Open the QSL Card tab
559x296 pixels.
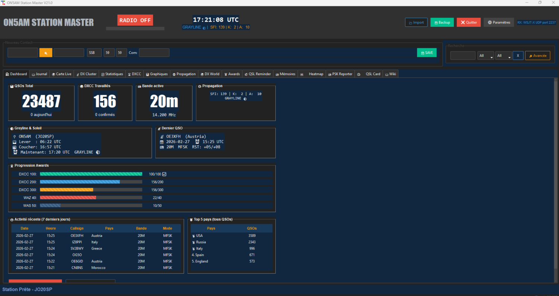pyautogui.click(x=369, y=74)
